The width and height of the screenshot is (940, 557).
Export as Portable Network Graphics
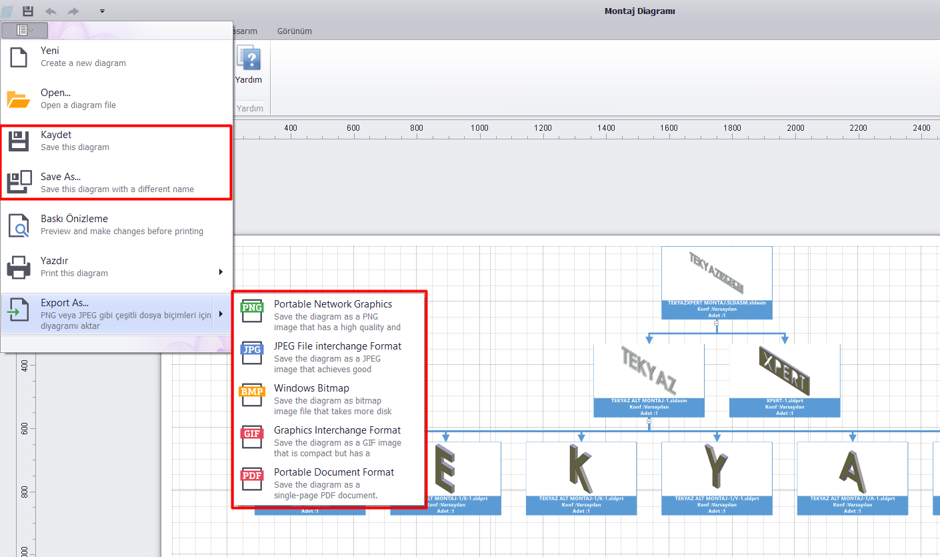(329, 315)
